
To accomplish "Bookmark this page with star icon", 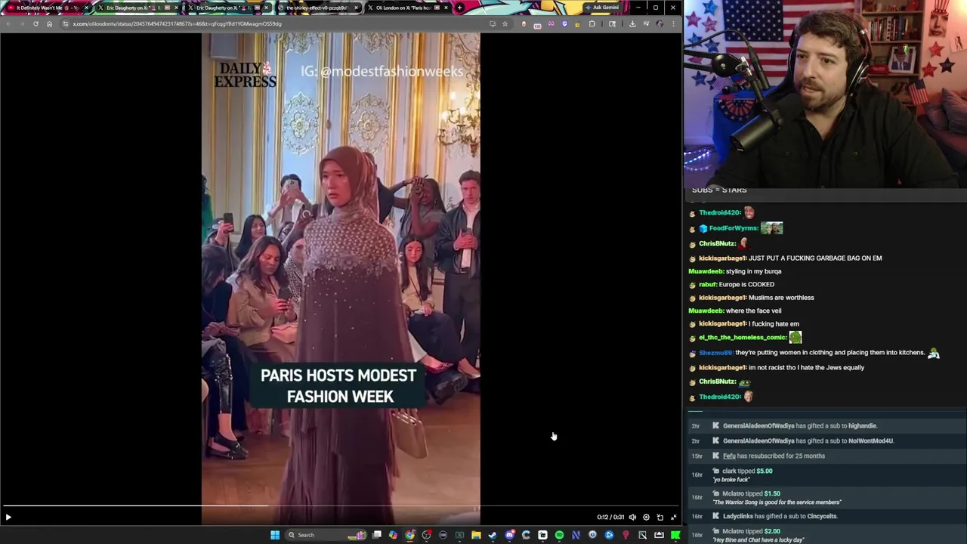I will coord(505,23).
